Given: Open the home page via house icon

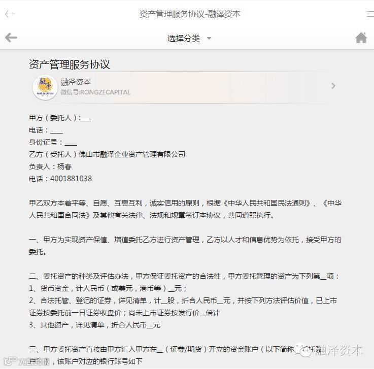Looking at the screenshot, I should pos(361,38).
